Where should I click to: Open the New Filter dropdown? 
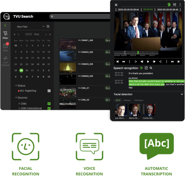[31, 27]
